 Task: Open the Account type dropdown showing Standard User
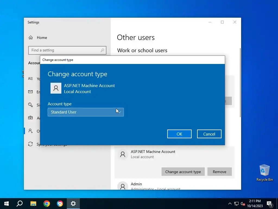pos(86,112)
